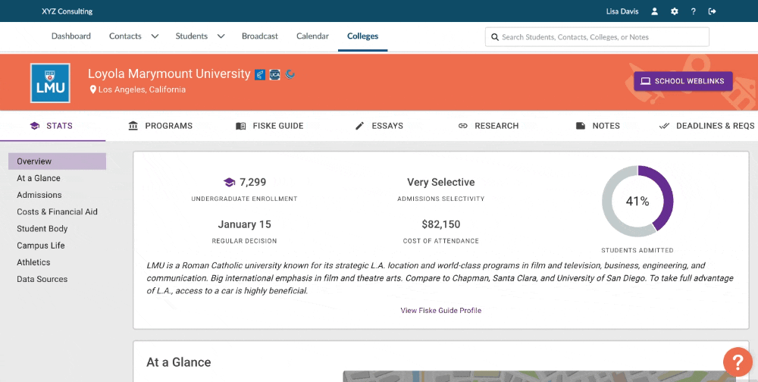Click the location pin icon beside Los Angeles
The height and width of the screenshot is (382, 758).
coord(92,90)
